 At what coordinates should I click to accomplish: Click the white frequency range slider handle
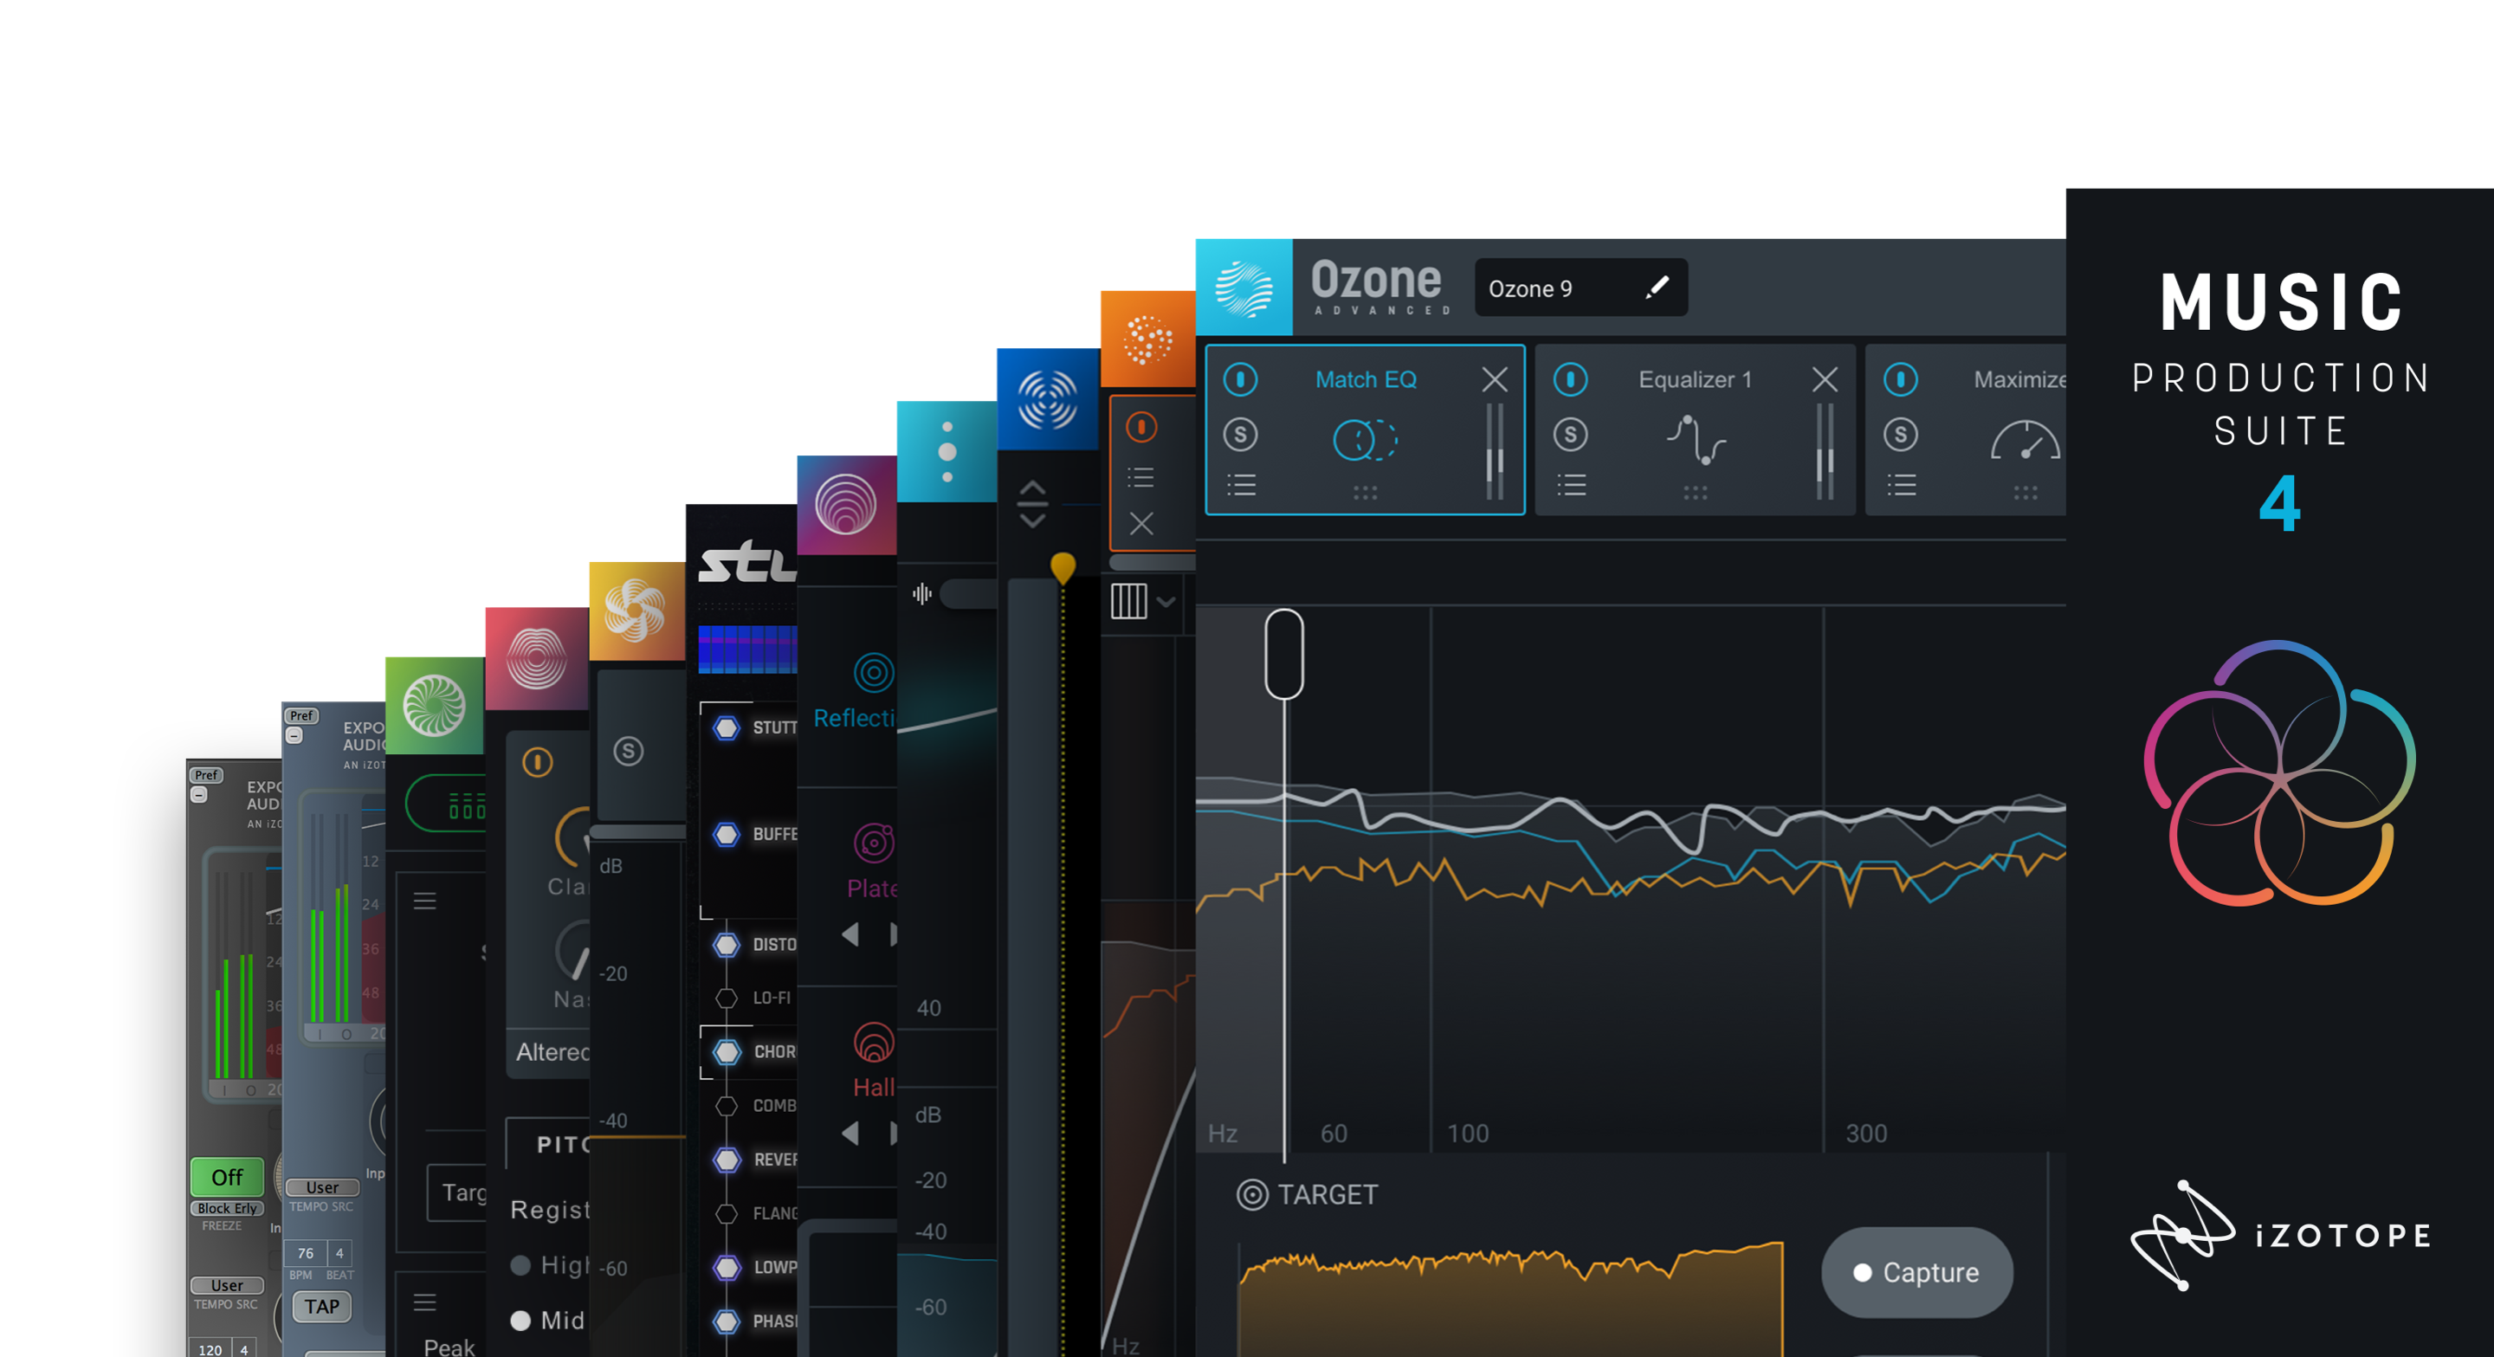(1283, 655)
